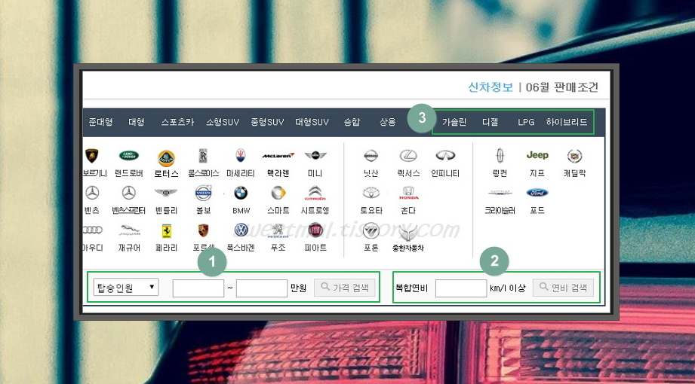Click the 캐딜락 brand label
695x384 pixels.
(x=574, y=173)
